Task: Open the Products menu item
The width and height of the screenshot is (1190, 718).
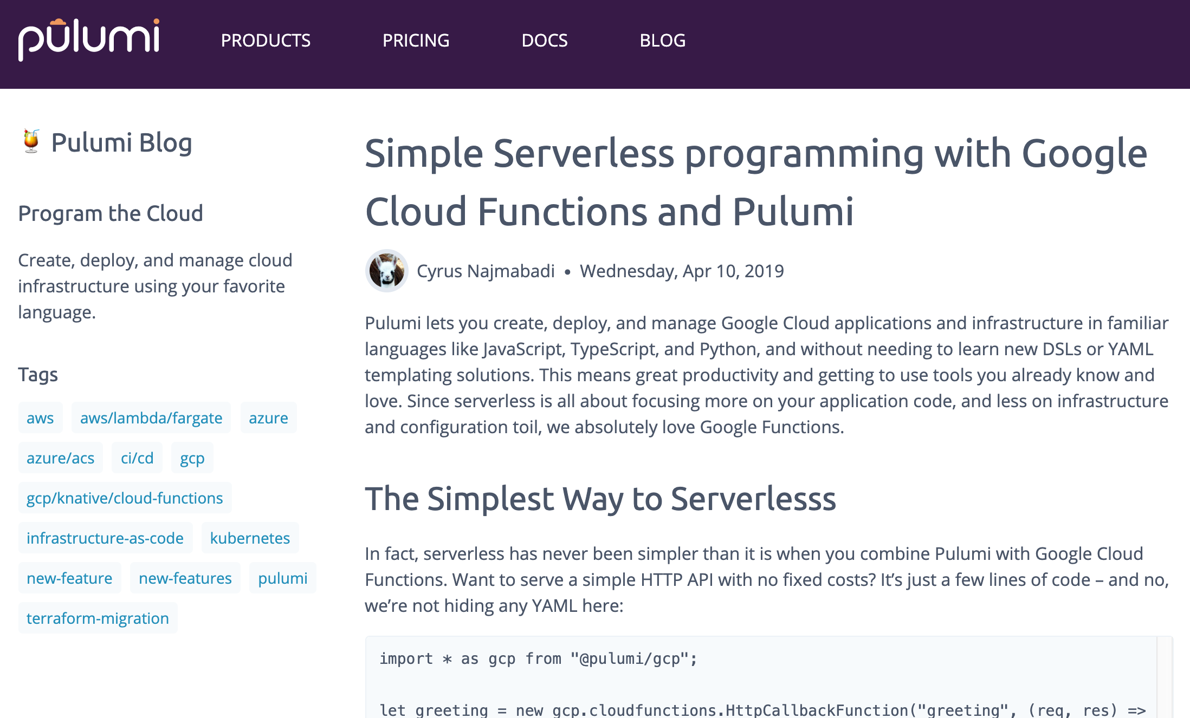Action: (266, 41)
